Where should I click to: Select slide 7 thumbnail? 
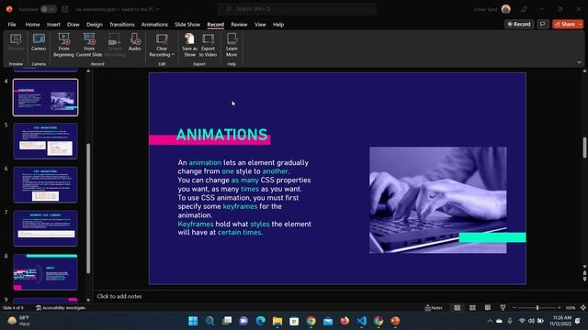tap(46, 228)
